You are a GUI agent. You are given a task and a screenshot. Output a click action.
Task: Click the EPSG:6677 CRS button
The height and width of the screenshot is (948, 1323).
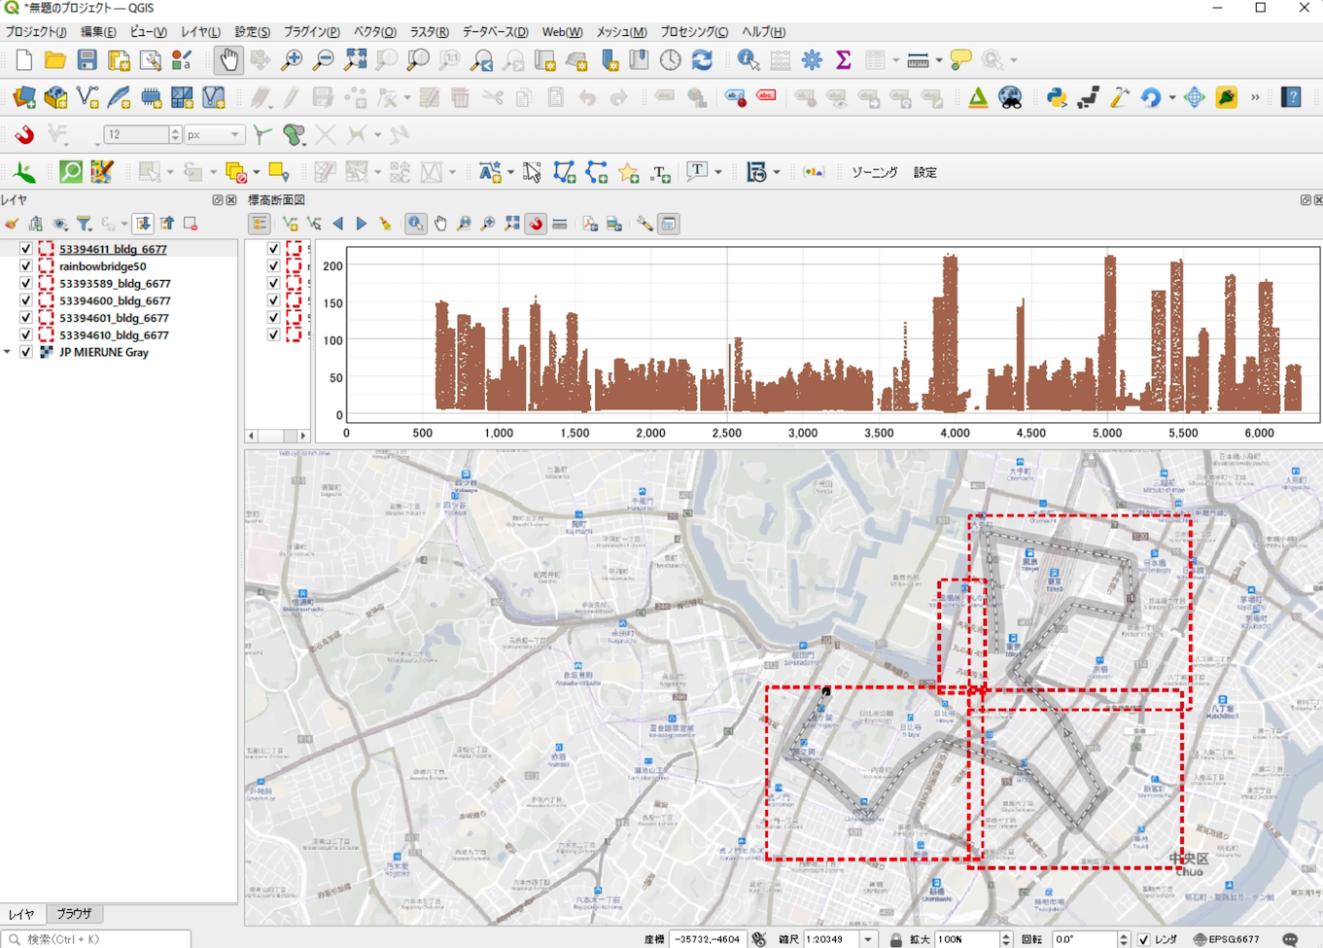coord(1226,939)
